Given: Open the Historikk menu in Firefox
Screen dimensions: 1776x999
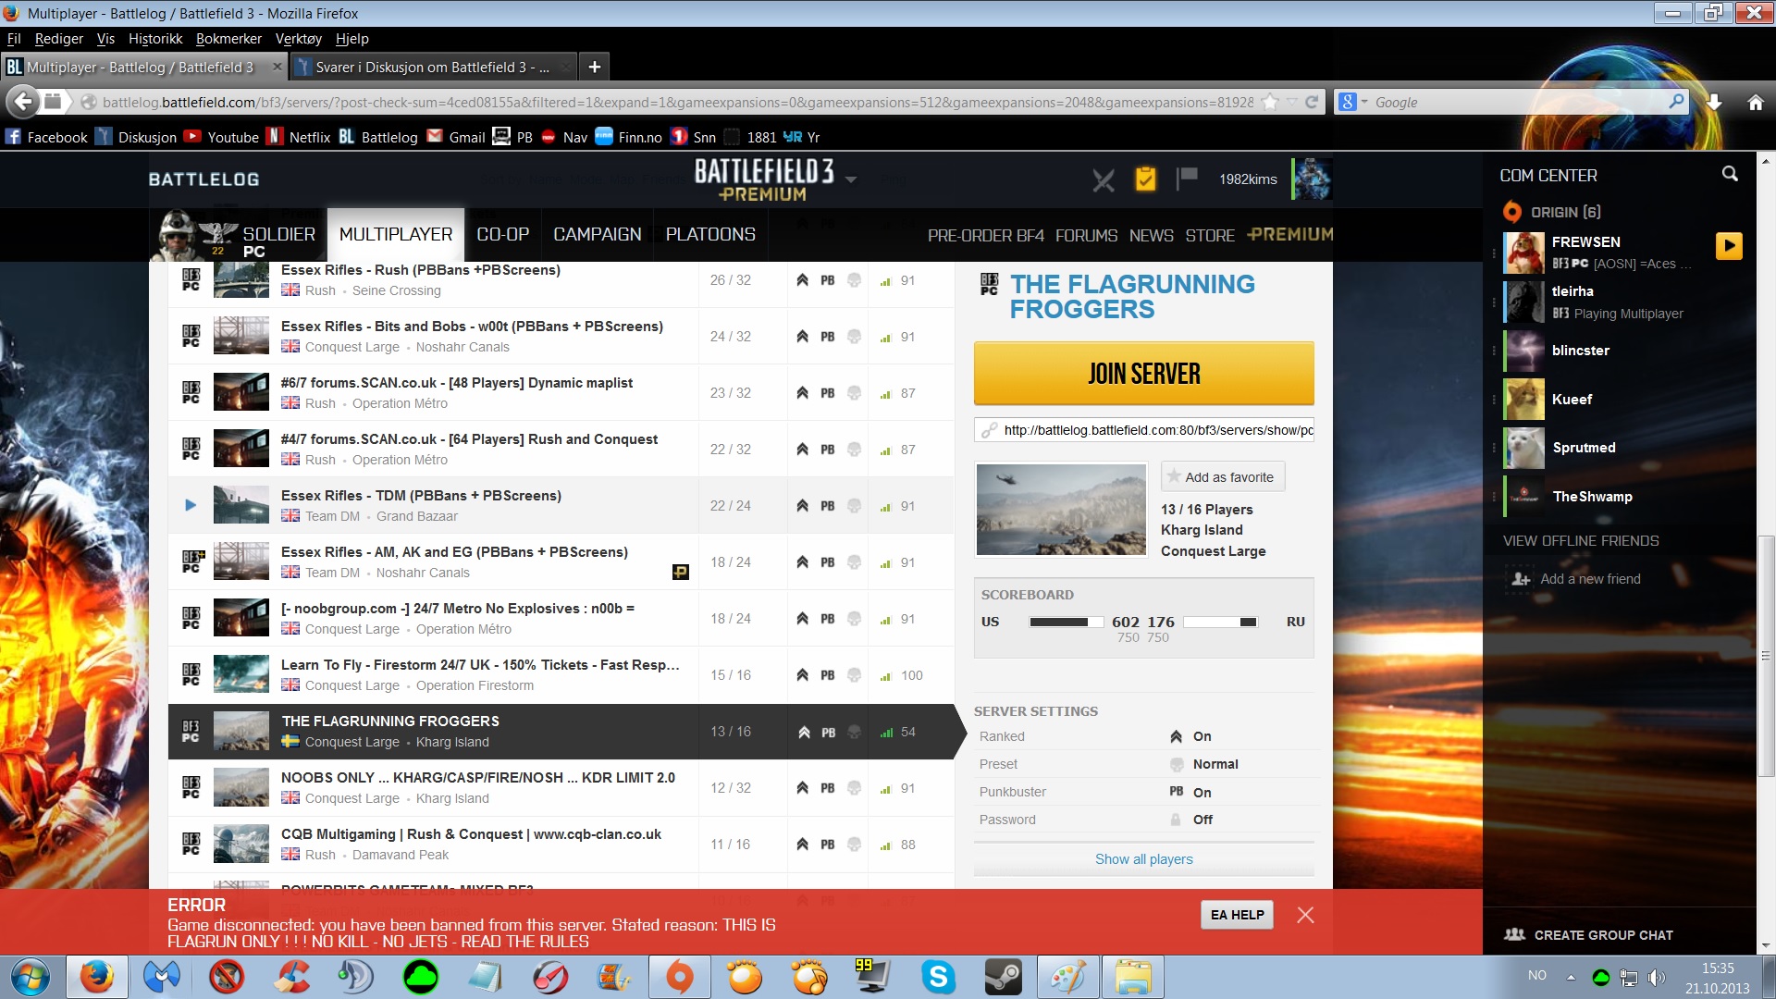Looking at the screenshot, I should [x=155, y=39].
